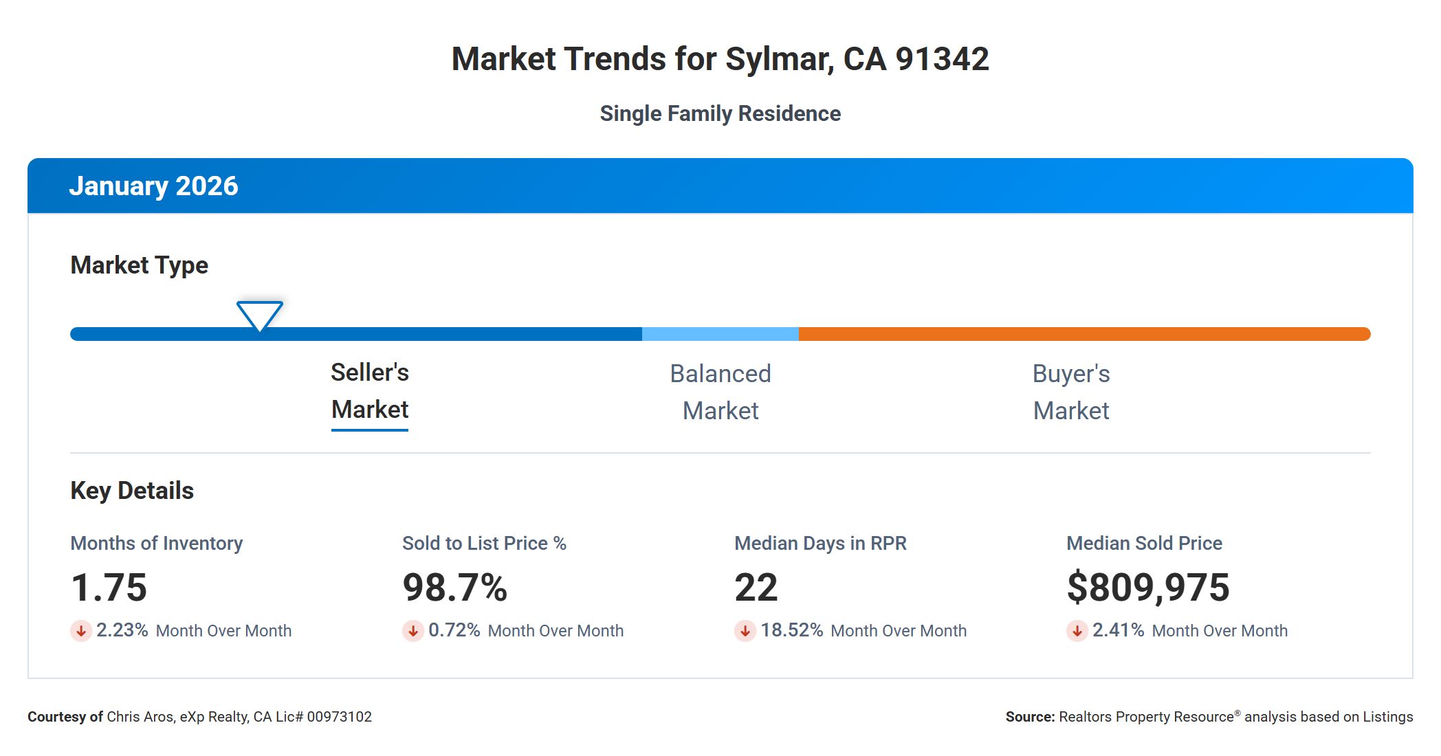This screenshot has height=756, width=1441.
Task: Select the Seller's Market label
Action: [370, 391]
